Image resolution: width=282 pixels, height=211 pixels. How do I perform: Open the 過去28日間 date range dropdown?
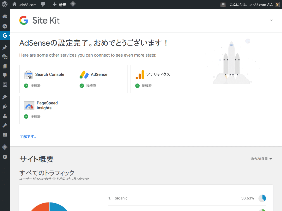[x=261, y=159]
